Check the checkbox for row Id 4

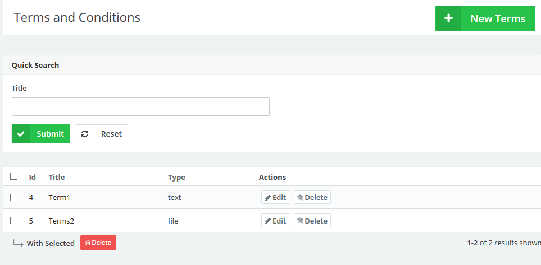point(14,197)
